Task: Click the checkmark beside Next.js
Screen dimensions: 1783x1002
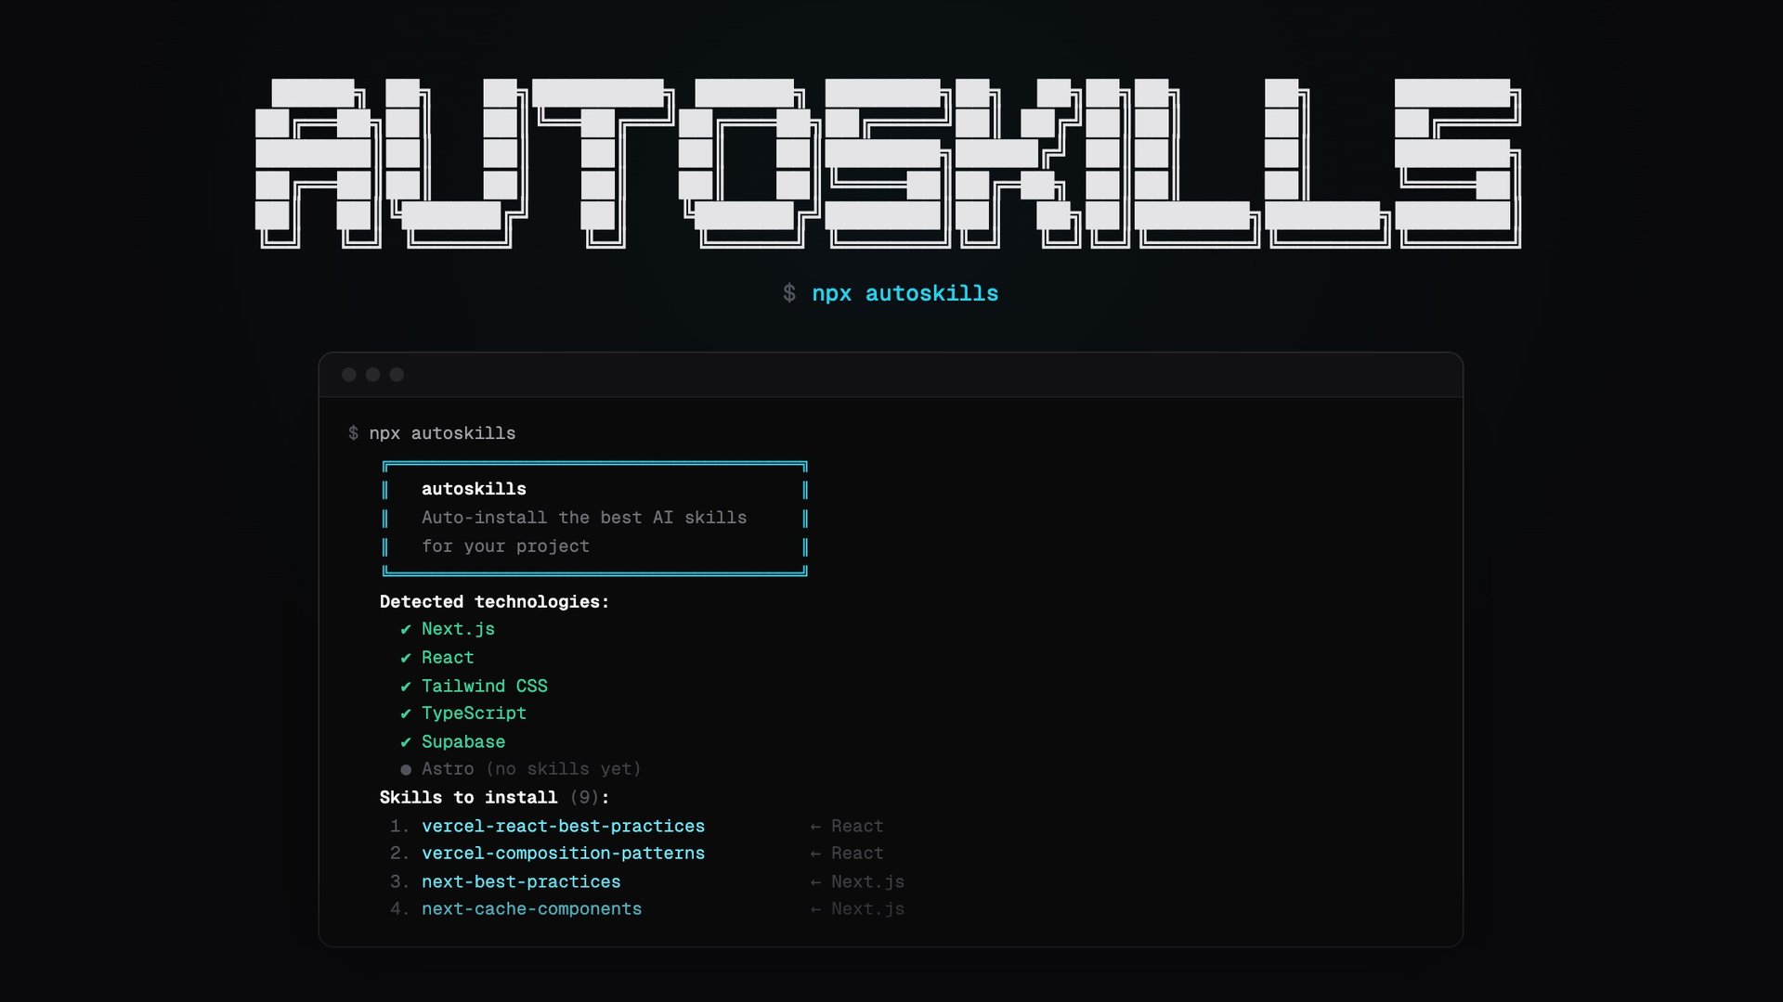Action: (406, 630)
